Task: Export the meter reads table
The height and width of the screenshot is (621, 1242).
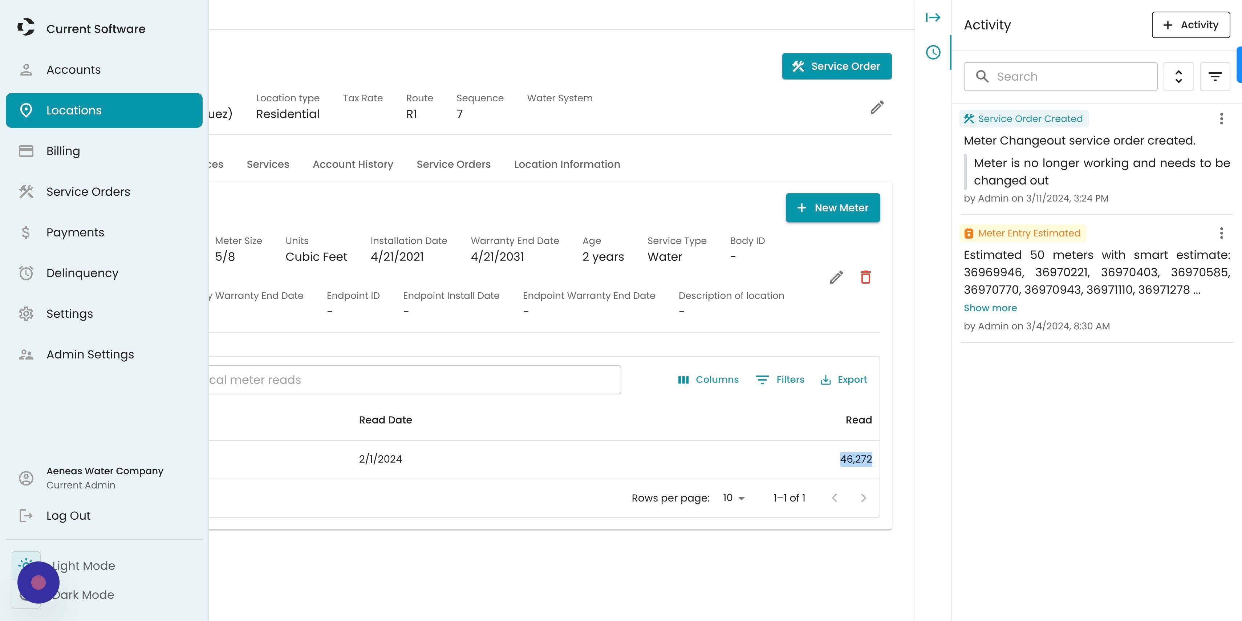Action: pos(844,380)
